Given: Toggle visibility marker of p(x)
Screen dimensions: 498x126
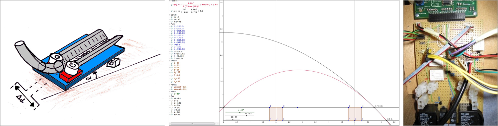Looking at the screenshot, I should tap(172, 11).
